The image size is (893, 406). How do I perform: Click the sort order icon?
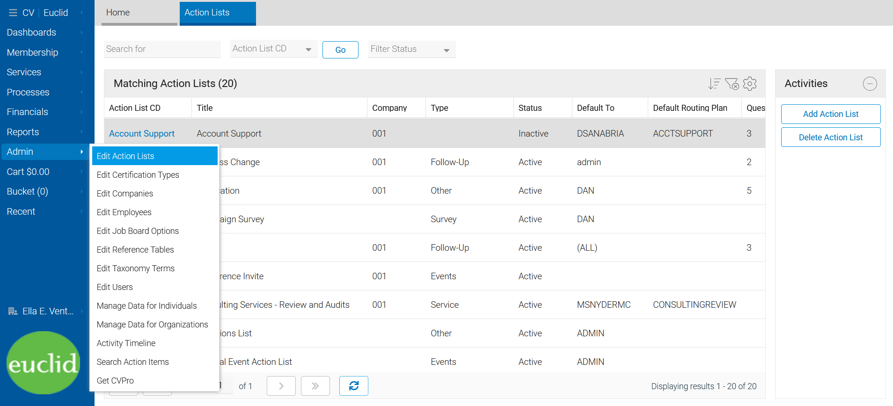(714, 84)
